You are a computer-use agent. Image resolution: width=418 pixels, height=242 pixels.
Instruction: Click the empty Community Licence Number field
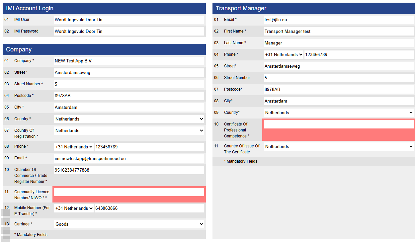click(x=129, y=192)
